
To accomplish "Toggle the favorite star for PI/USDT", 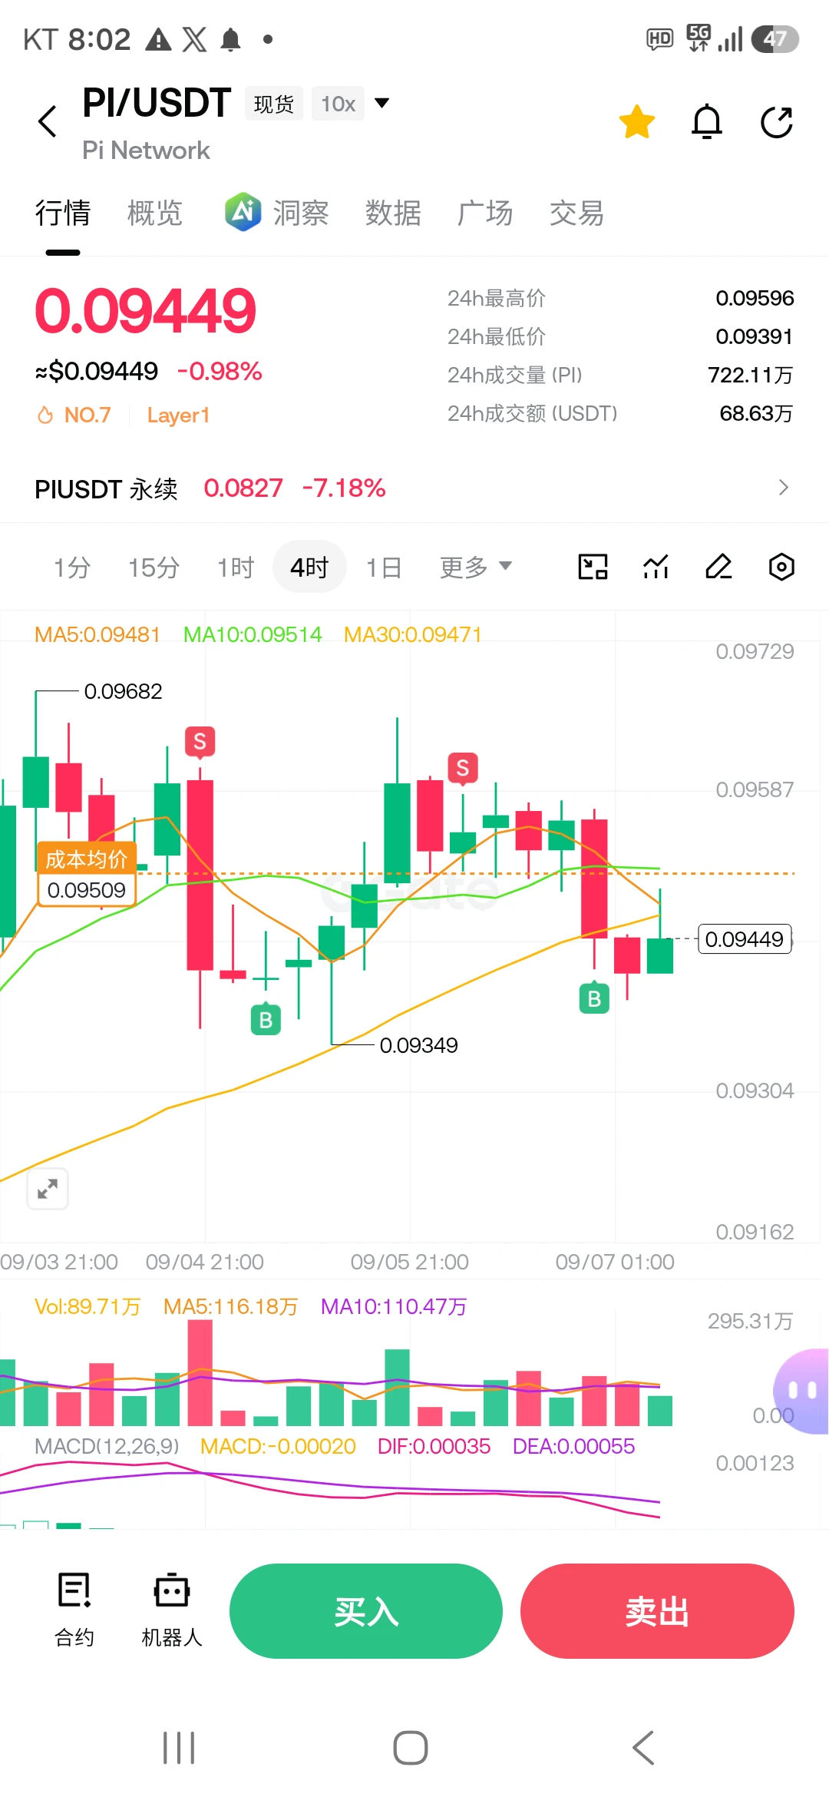I will point(637,122).
